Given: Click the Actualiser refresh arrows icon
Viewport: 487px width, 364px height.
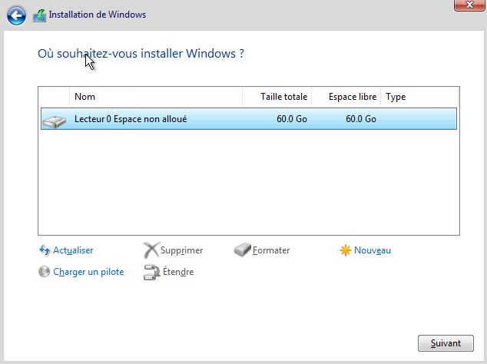Looking at the screenshot, I should [45, 250].
